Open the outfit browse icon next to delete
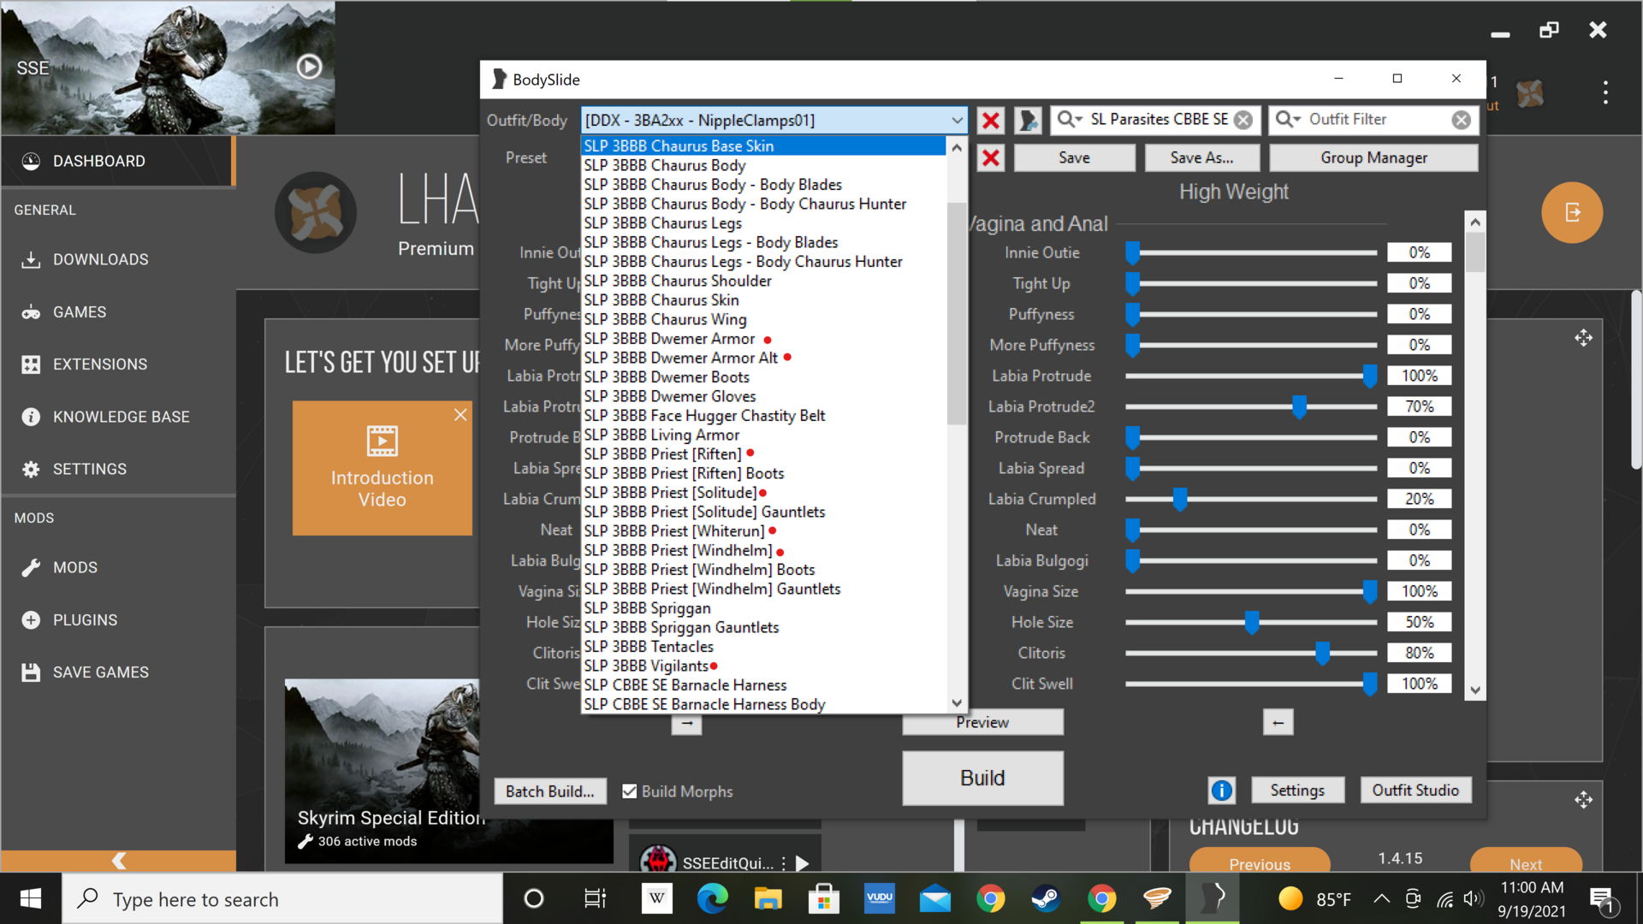The height and width of the screenshot is (924, 1643). point(1028,121)
